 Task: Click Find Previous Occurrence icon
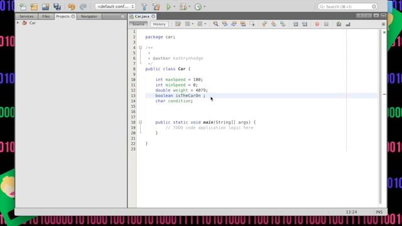225,24
